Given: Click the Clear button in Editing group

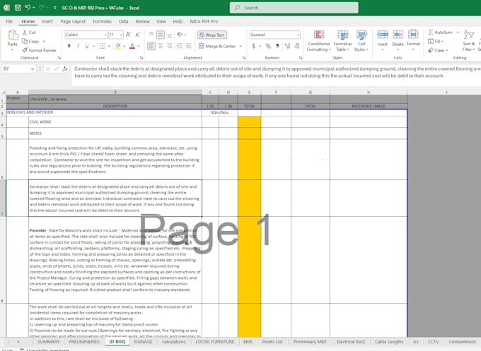Looking at the screenshot, I should pos(438,50).
